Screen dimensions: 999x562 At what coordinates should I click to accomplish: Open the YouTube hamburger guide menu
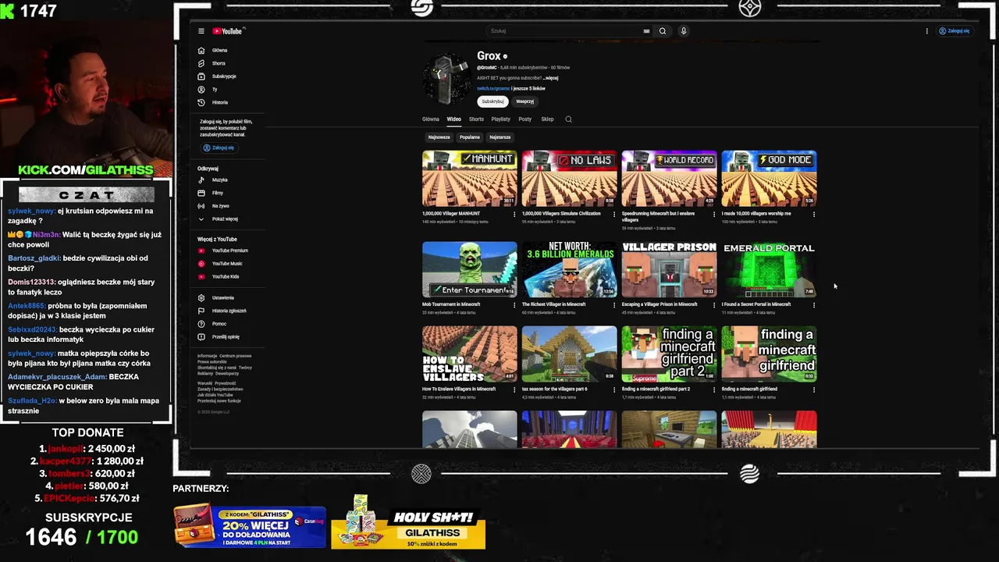point(201,31)
